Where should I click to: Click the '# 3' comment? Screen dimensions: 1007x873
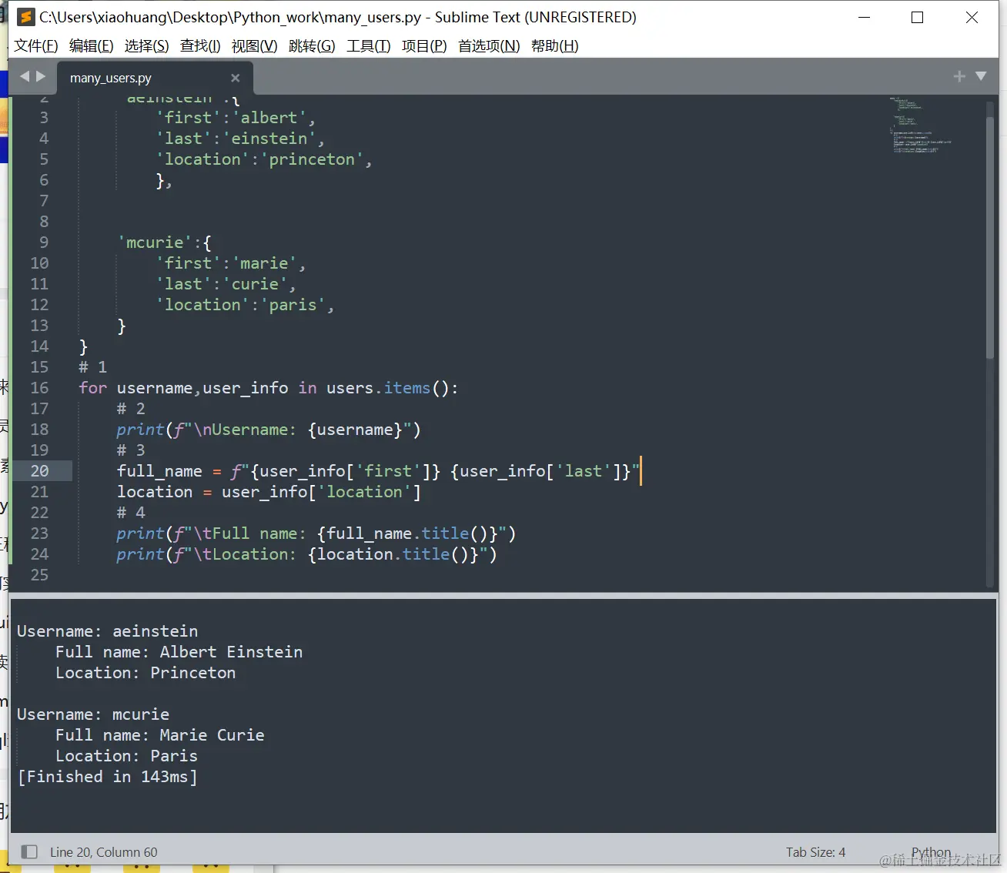tap(131, 450)
